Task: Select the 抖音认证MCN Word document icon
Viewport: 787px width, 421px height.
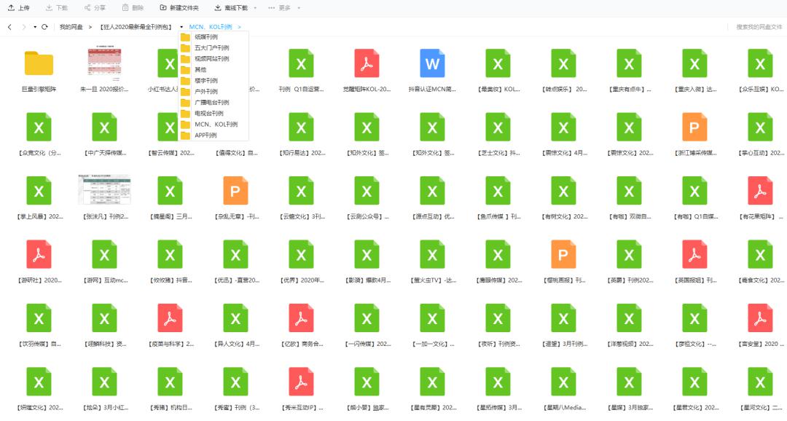Action: click(432, 63)
